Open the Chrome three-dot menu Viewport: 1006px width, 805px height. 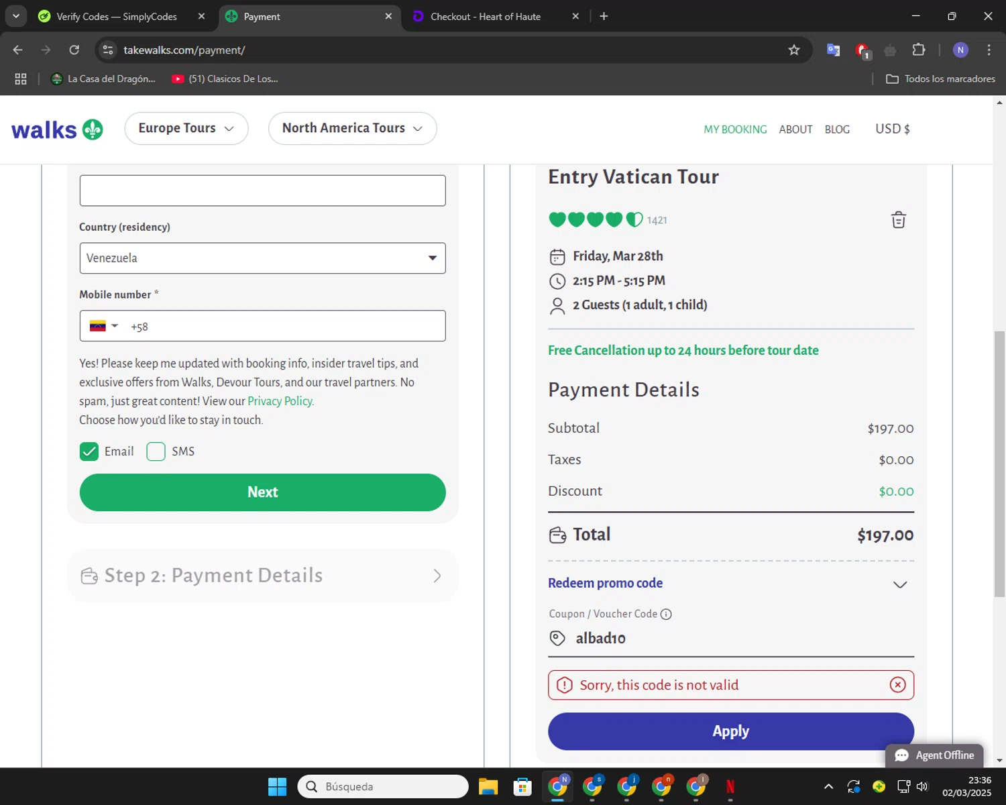coord(989,50)
